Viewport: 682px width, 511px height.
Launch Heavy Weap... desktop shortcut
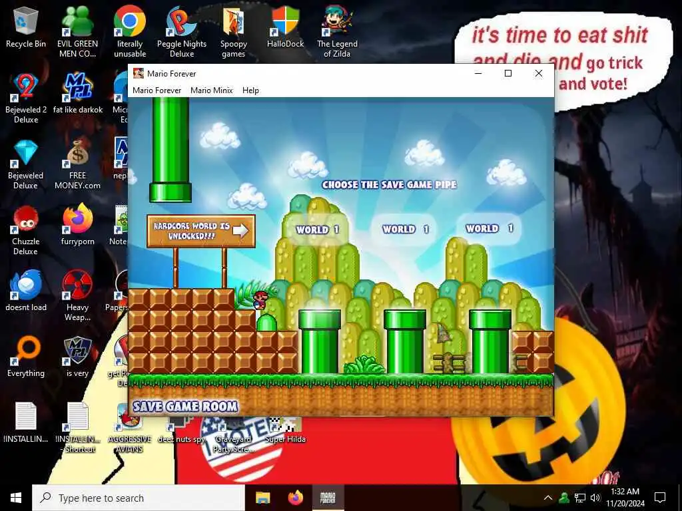[77, 295]
